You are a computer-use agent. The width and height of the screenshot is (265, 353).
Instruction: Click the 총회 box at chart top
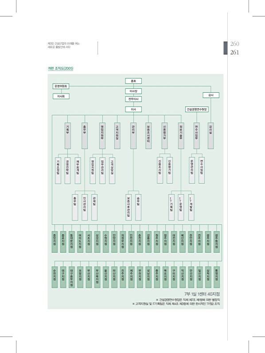133,81
